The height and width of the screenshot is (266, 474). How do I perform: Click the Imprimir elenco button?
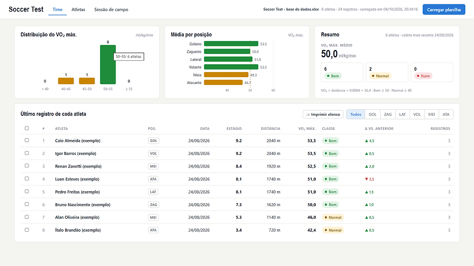(x=323, y=114)
